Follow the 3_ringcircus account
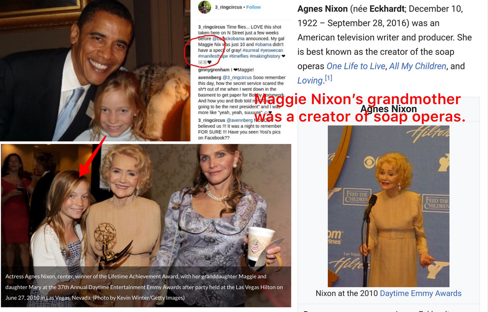The image size is (488, 312). pyautogui.click(x=253, y=7)
